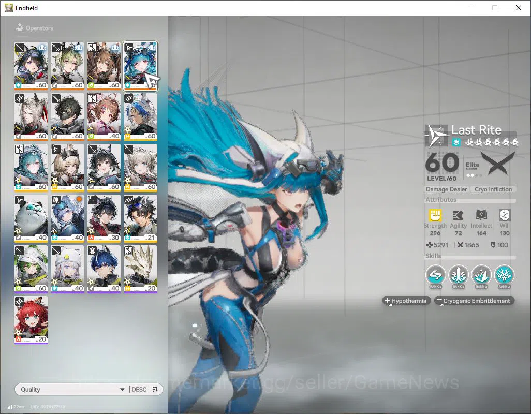531x414 pixels.
Task: Choose the green-haired white-hooded level 60 operator
Action: [x=31, y=269]
